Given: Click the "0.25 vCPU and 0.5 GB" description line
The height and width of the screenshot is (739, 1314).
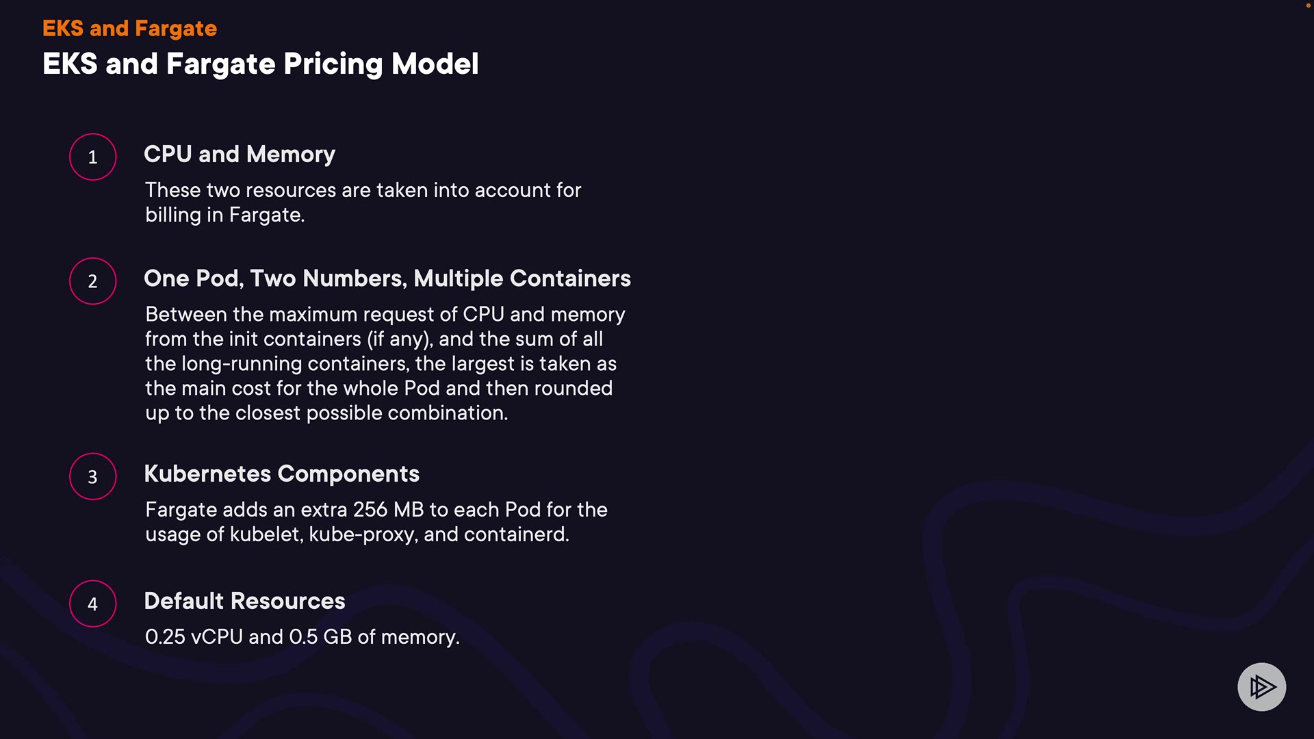Looking at the screenshot, I should coord(302,637).
